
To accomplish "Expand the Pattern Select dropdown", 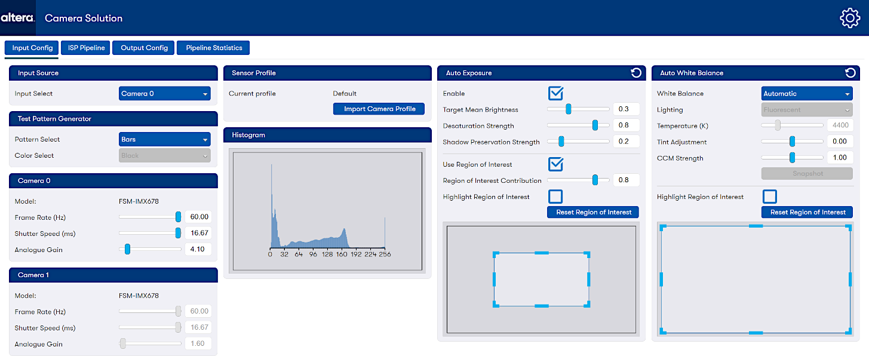I will click(x=164, y=139).
